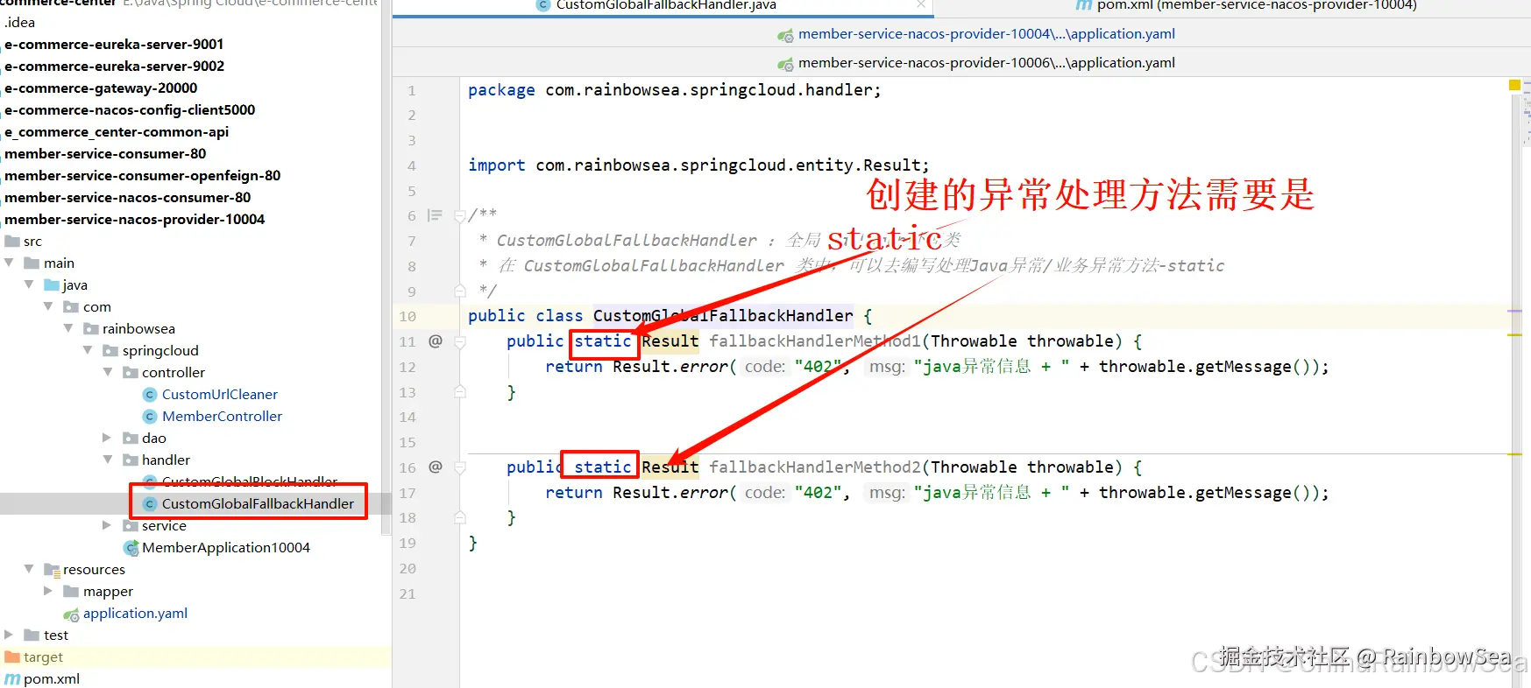Click the Spring icon on the 10006 application.yaml tab
1531x688 pixels.
785,64
